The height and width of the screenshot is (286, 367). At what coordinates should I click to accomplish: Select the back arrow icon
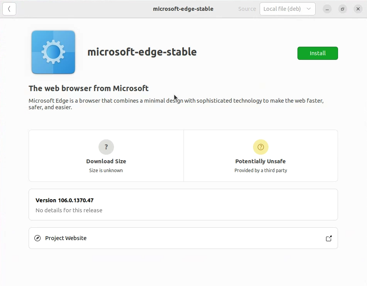pyautogui.click(x=9, y=8)
